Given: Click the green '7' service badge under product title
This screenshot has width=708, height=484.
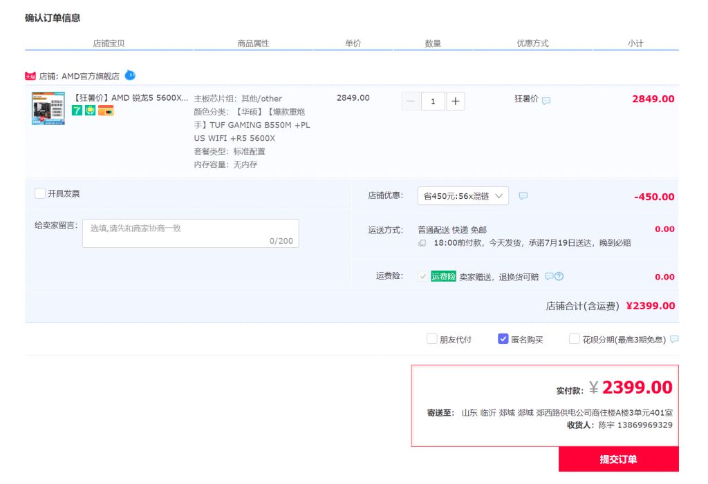Looking at the screenshot, I should pos(76,110).
